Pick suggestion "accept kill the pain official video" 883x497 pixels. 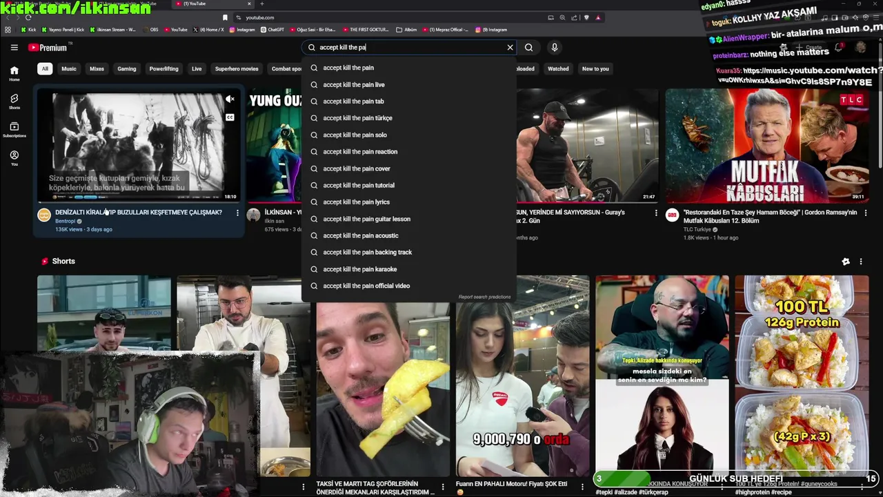pos(409,286)
